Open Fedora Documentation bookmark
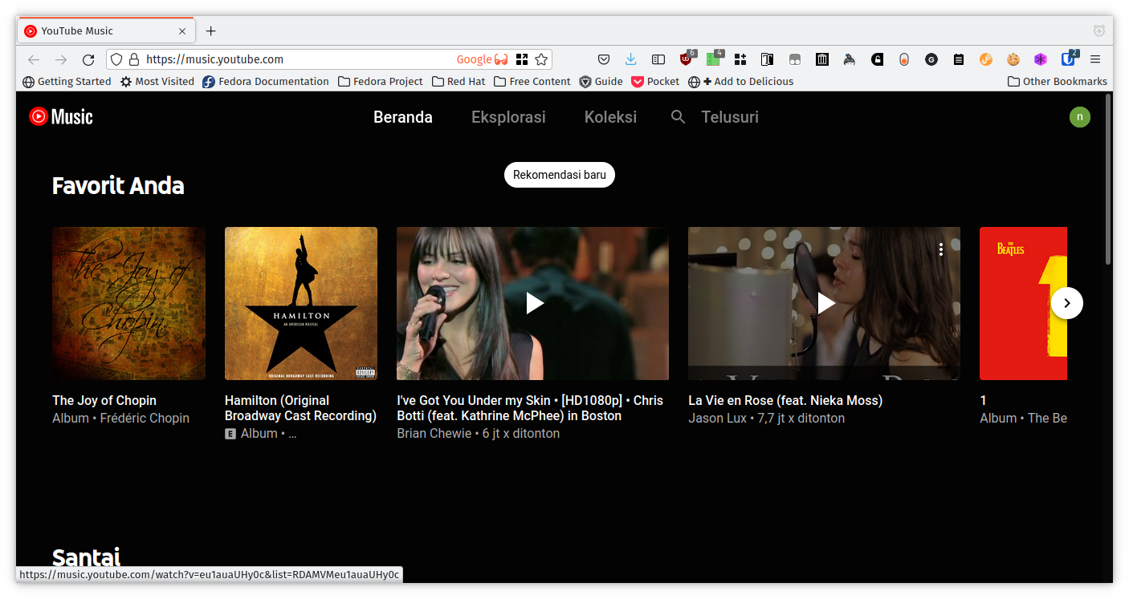This screenshot has height=599, width=1129. (x=266, y=81)
